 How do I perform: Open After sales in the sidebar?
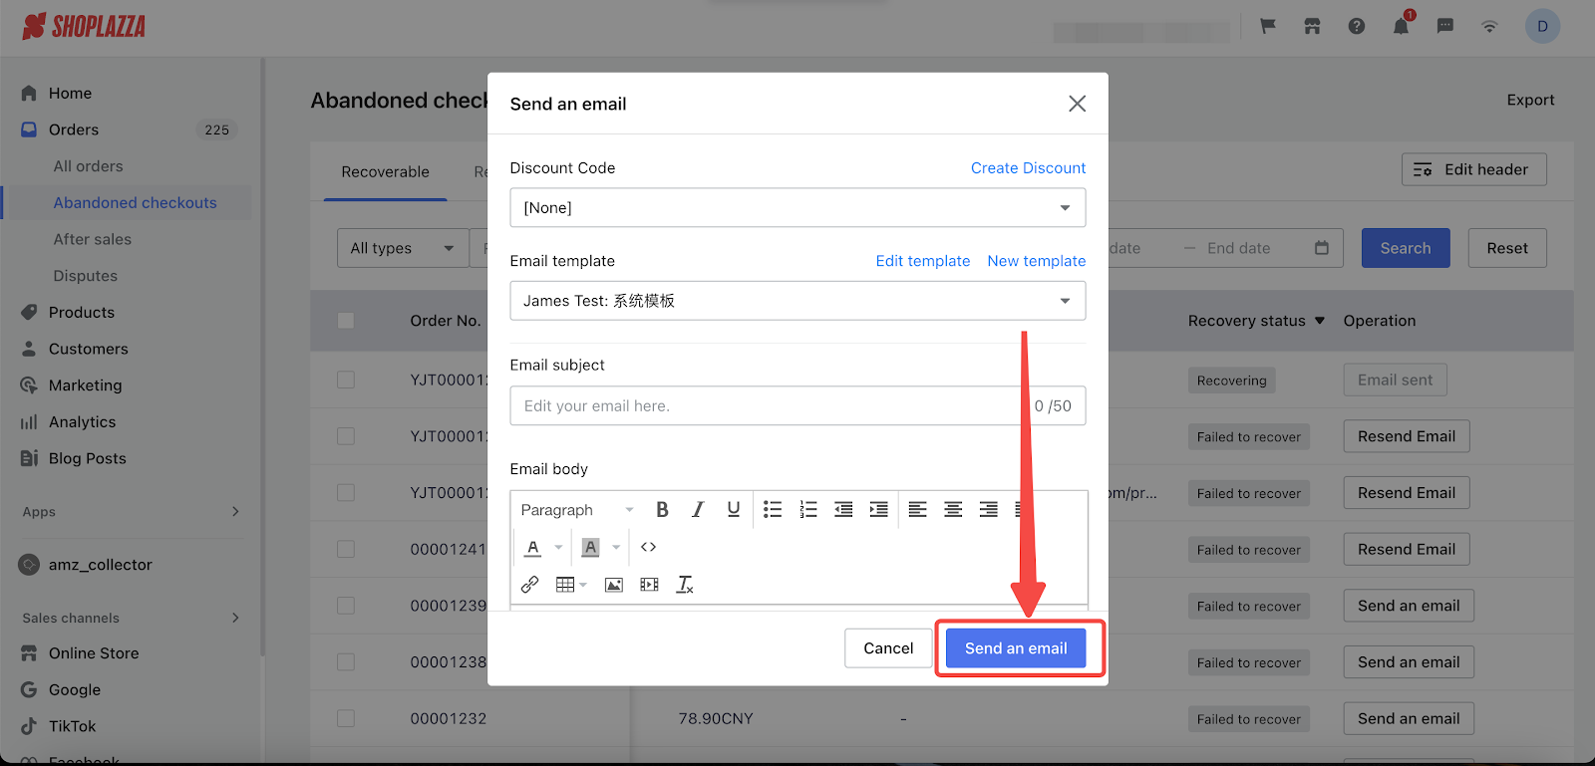point(93,239)
